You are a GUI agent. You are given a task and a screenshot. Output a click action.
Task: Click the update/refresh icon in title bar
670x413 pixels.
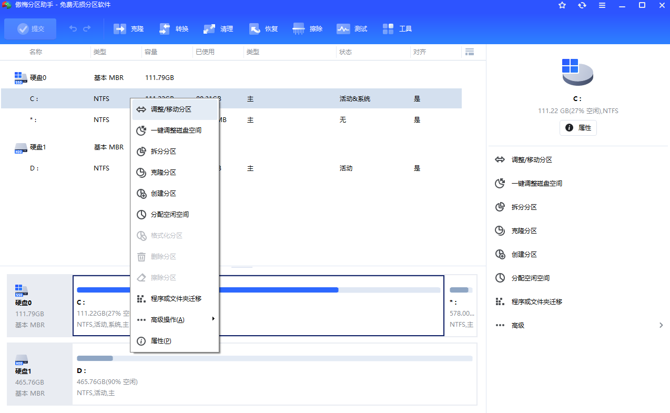point(582,6)
